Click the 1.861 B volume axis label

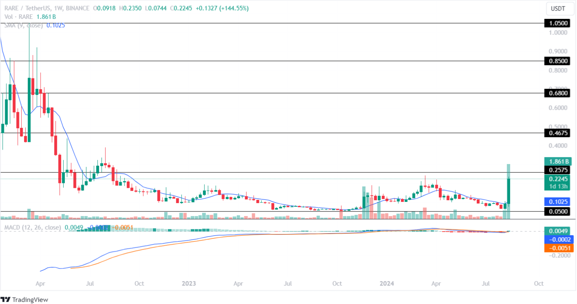(558, 162)
